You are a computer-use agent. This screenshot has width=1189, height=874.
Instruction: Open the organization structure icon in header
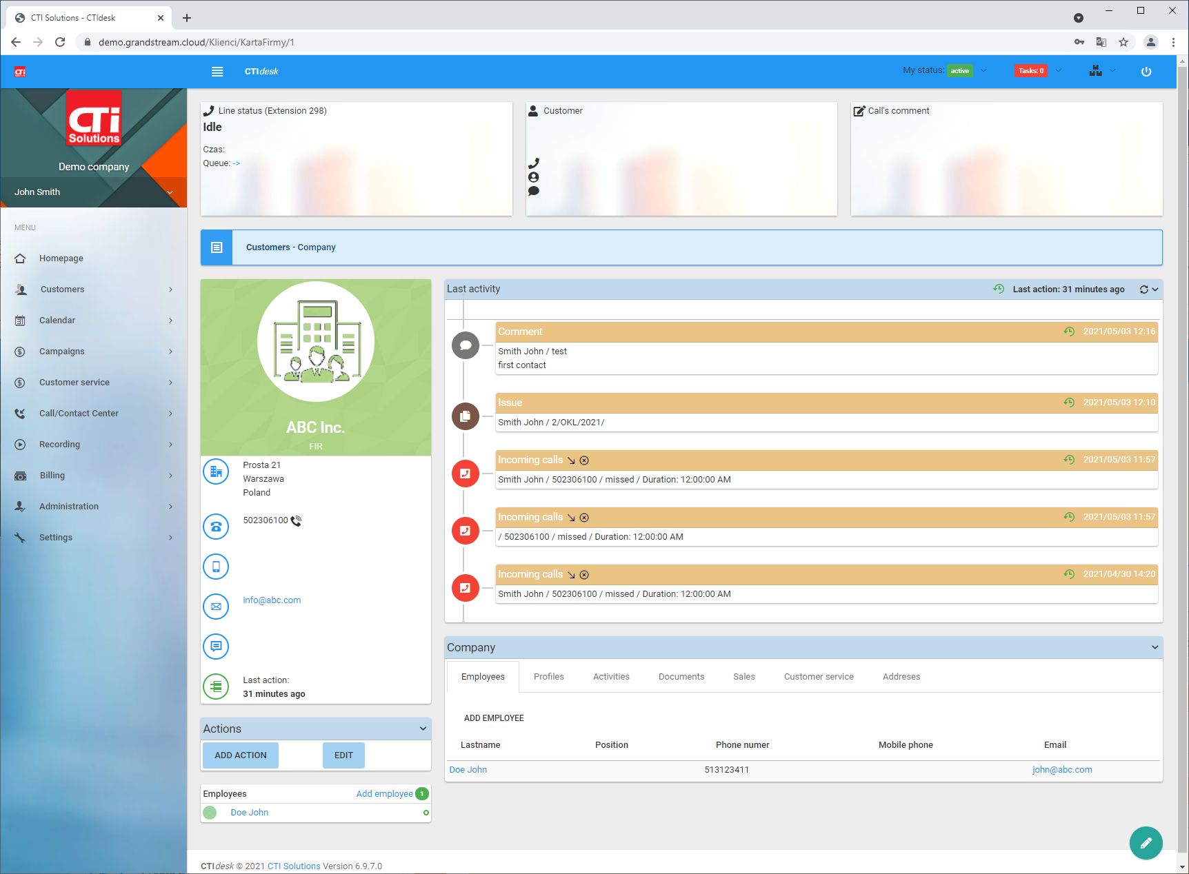pyautogui.click(x=1095, y=71)
